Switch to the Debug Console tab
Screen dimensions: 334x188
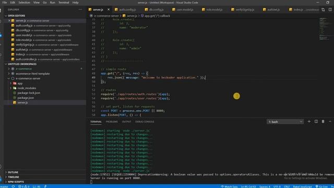tap(145, 122)
